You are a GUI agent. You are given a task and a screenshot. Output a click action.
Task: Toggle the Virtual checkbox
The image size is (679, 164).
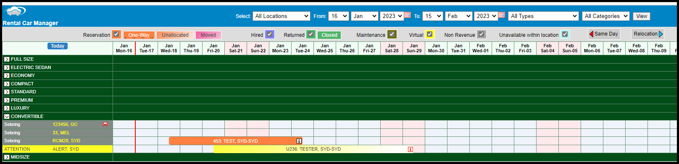click(429, 34)
